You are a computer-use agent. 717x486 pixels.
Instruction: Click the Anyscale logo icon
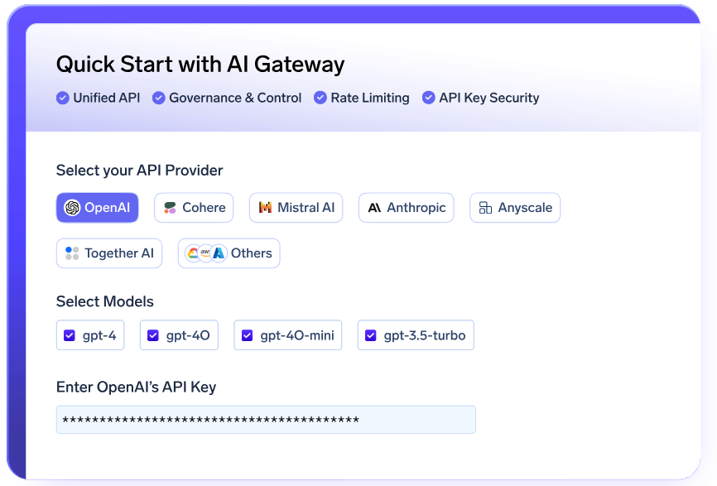(485, 208)
